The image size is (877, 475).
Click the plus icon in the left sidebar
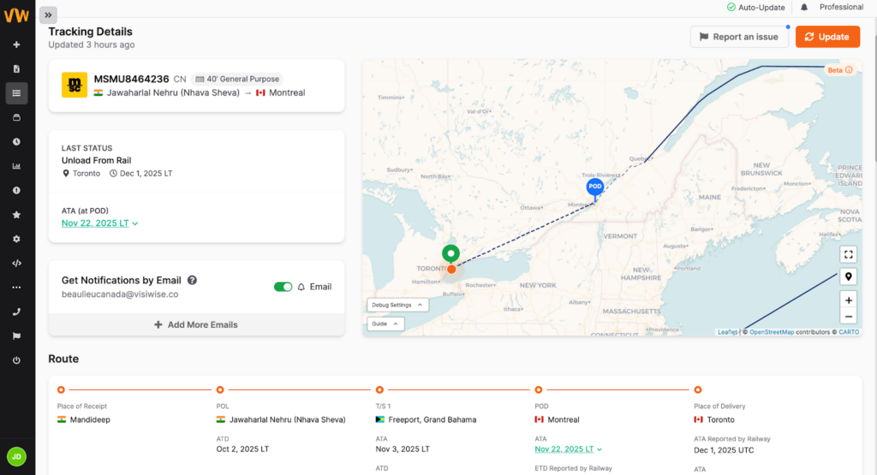(16, 45)
